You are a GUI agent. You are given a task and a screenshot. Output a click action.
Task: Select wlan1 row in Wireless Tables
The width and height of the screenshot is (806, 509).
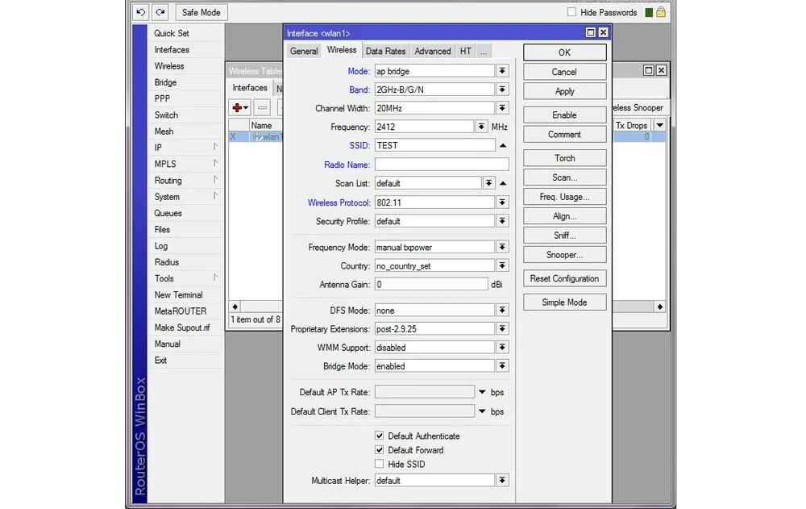256,137
